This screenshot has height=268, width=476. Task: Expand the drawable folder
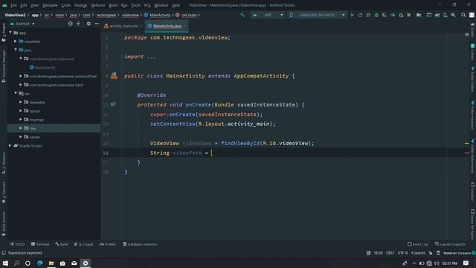click(x=21, y=102)
